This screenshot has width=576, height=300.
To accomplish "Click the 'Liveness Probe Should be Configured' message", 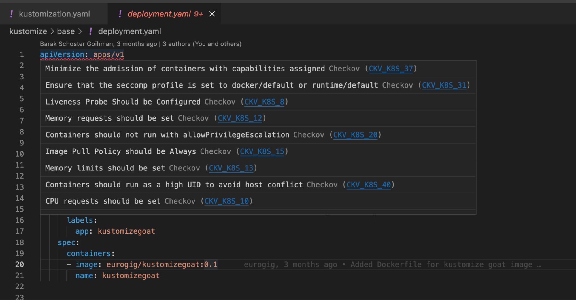I will click(x=123, y=102).
